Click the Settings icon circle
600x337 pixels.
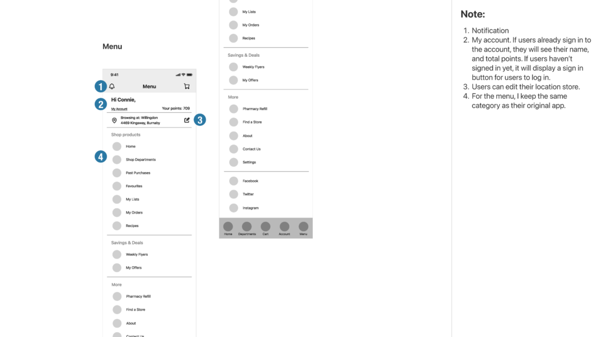pos(234,162)
